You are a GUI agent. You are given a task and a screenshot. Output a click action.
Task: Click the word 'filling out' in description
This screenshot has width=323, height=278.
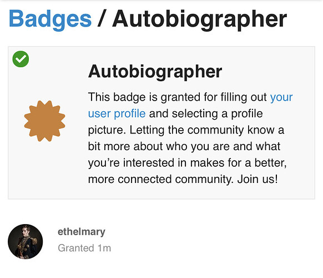(x=244, y=97)
